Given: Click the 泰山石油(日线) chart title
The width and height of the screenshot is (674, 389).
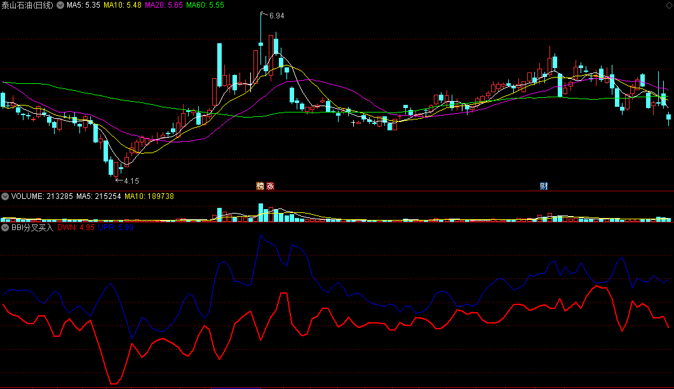Looking at the screenshot, I should pos(27,5).
